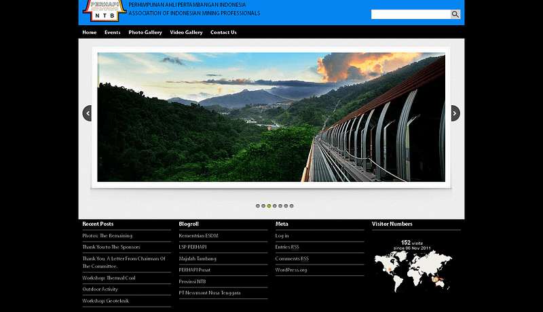The width and height of the screenshot is (543, 312).
Task: Open post Thank You to The Sponsors
Action: tap(111, 247)
